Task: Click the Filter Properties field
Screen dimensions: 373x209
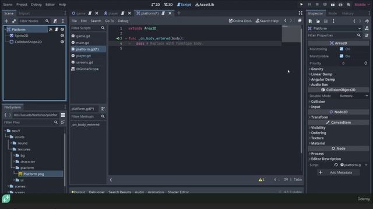Action: click(335, 35)
